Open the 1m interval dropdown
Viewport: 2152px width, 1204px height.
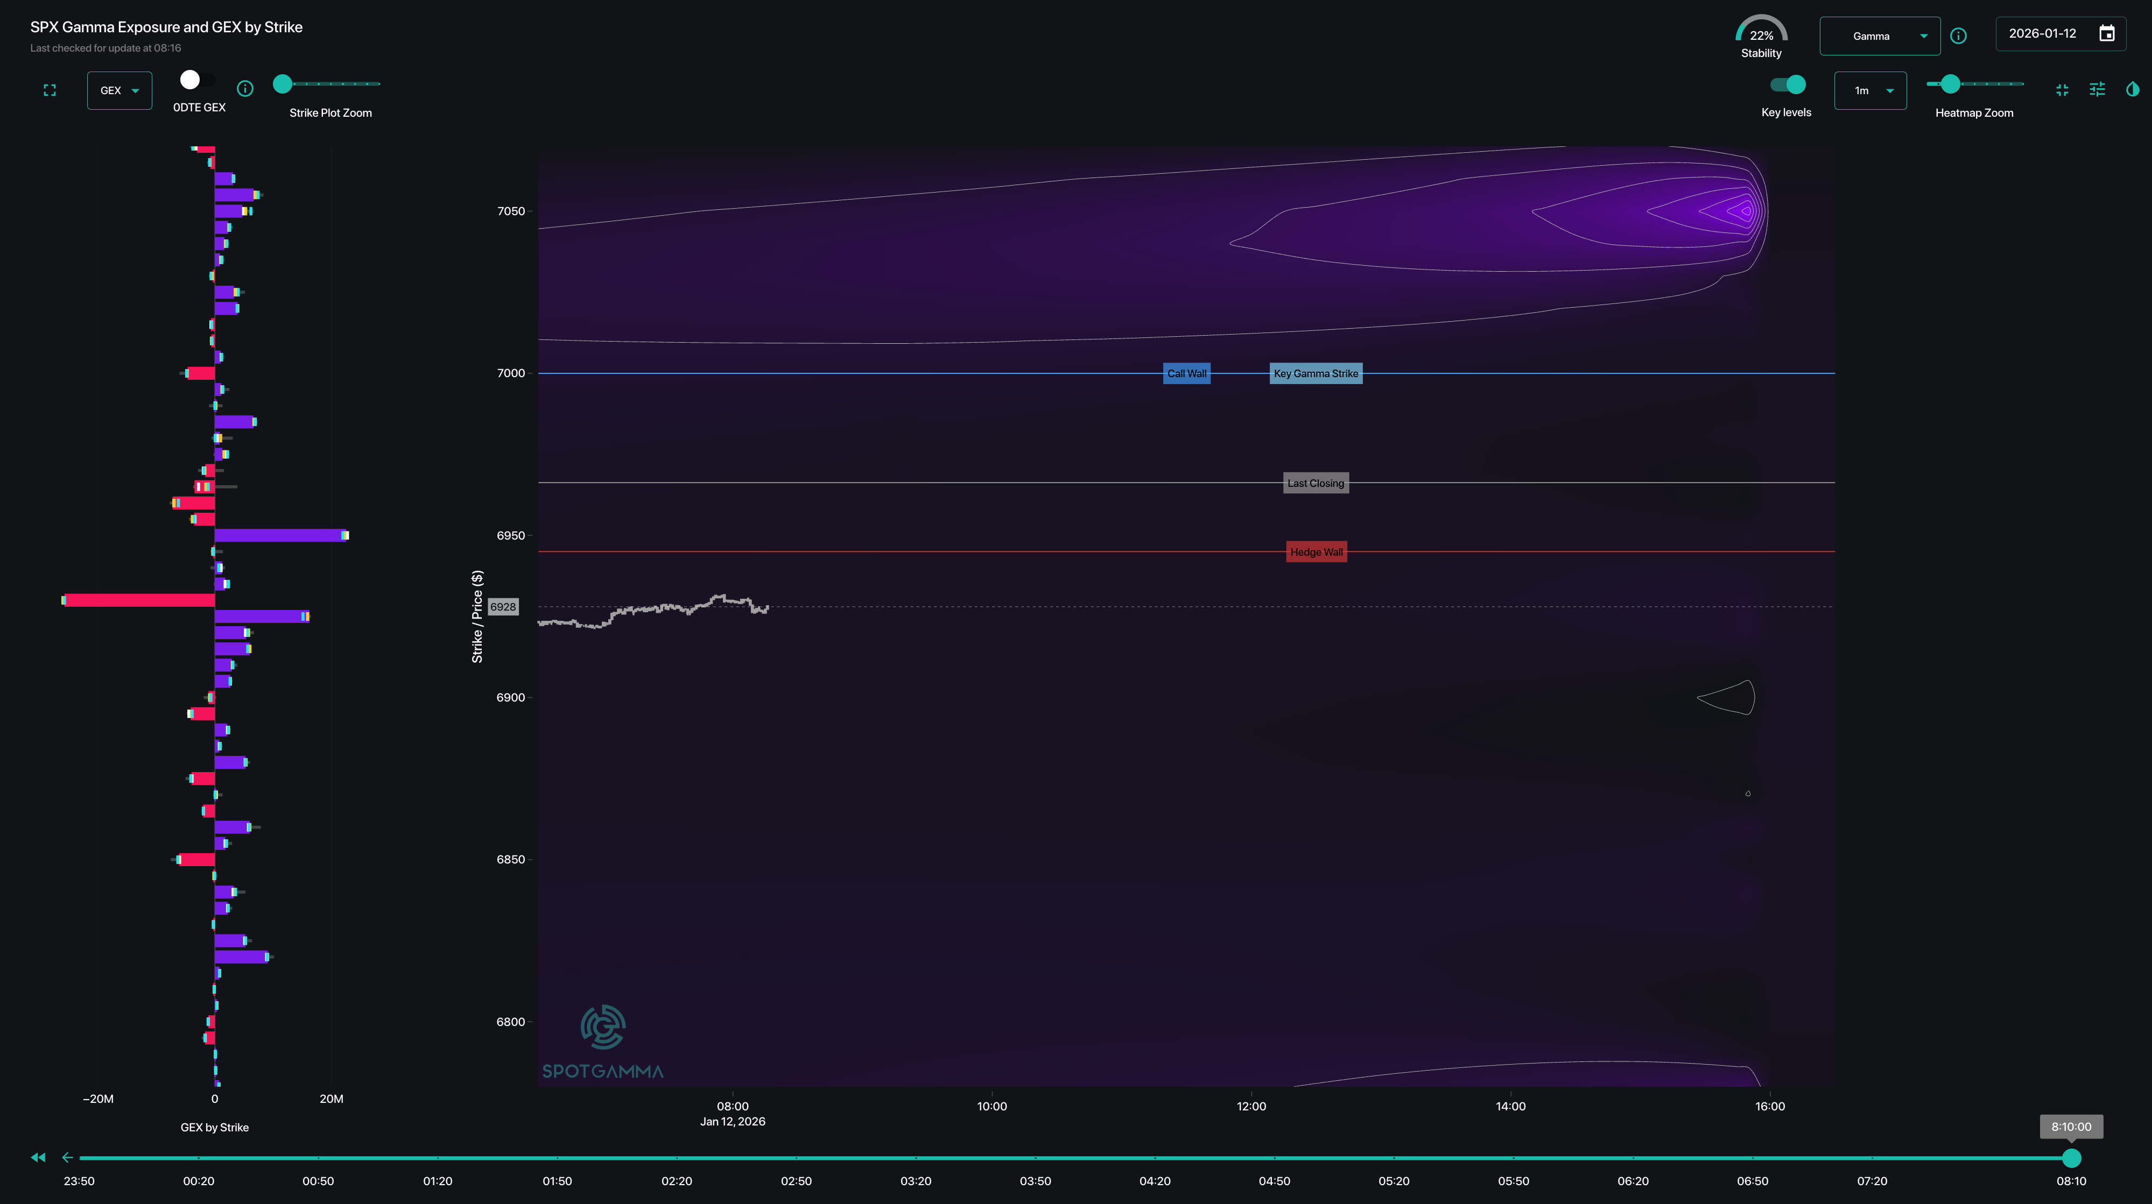pyautogui.click(x=1869, y=90)
